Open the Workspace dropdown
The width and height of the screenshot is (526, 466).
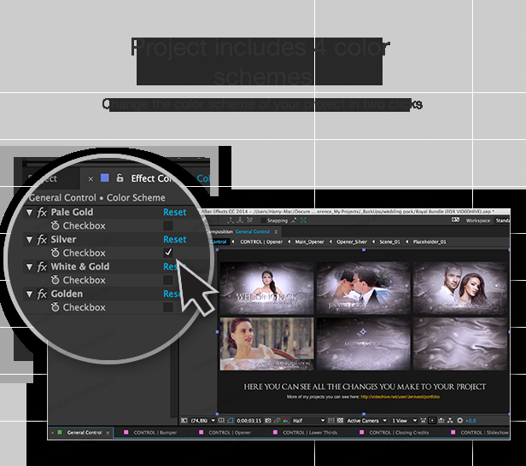click(x=502, y=220)
